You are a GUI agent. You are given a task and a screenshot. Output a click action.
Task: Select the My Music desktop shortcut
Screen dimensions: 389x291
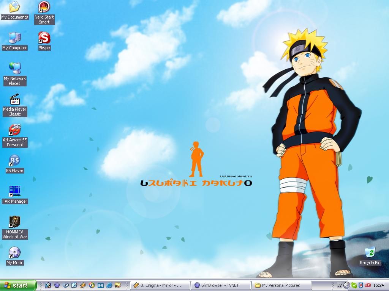tap(15, 256)
